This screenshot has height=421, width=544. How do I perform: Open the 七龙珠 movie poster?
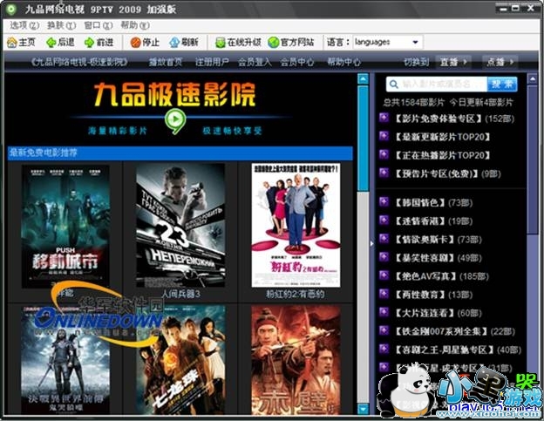180,360
